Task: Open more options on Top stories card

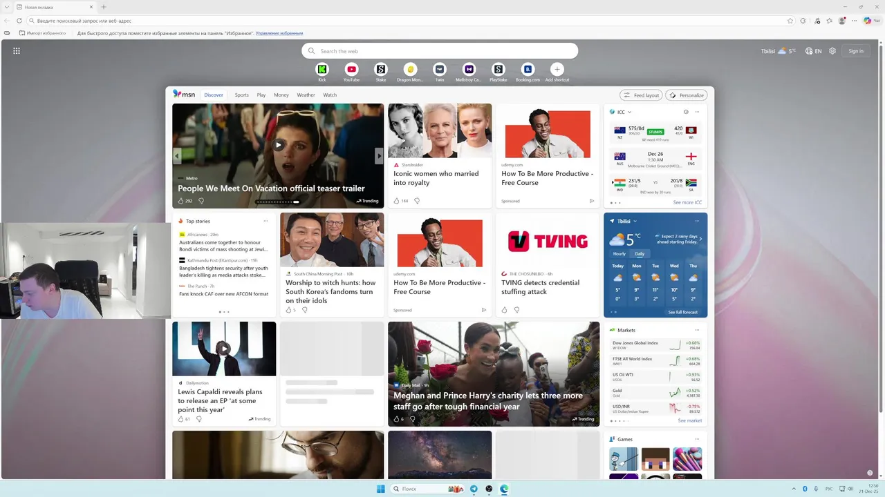Action: pos(265,221)
